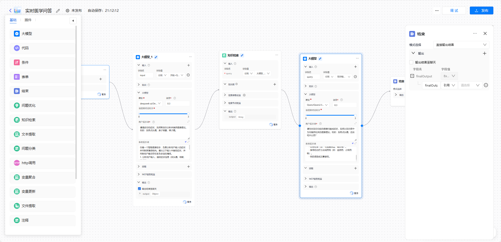The height and width of the screenshot is (242, 501).
Task: Select the 条件 component in the sidebar
Action: 43,62
